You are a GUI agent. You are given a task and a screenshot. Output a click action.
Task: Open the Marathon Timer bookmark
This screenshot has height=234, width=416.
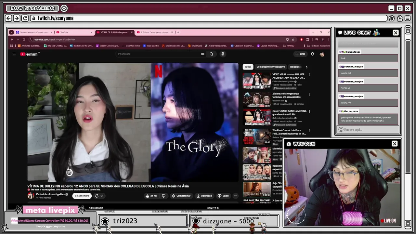click(131, 46)
